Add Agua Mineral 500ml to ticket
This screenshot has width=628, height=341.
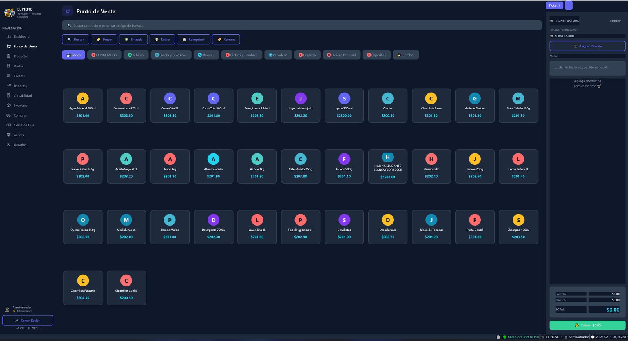[x=83, y=106]
